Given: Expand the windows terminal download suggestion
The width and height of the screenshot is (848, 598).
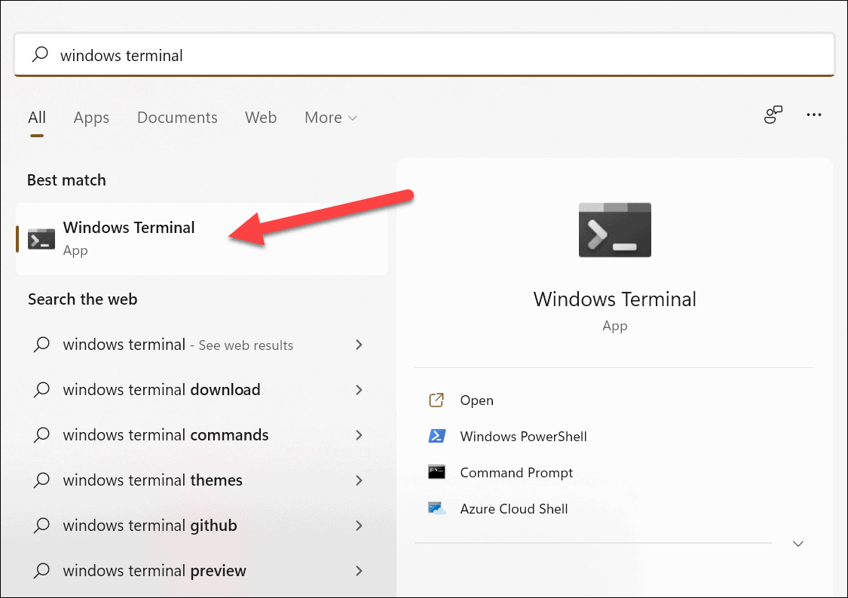Looking at the screenshot, I should point(360,390).
